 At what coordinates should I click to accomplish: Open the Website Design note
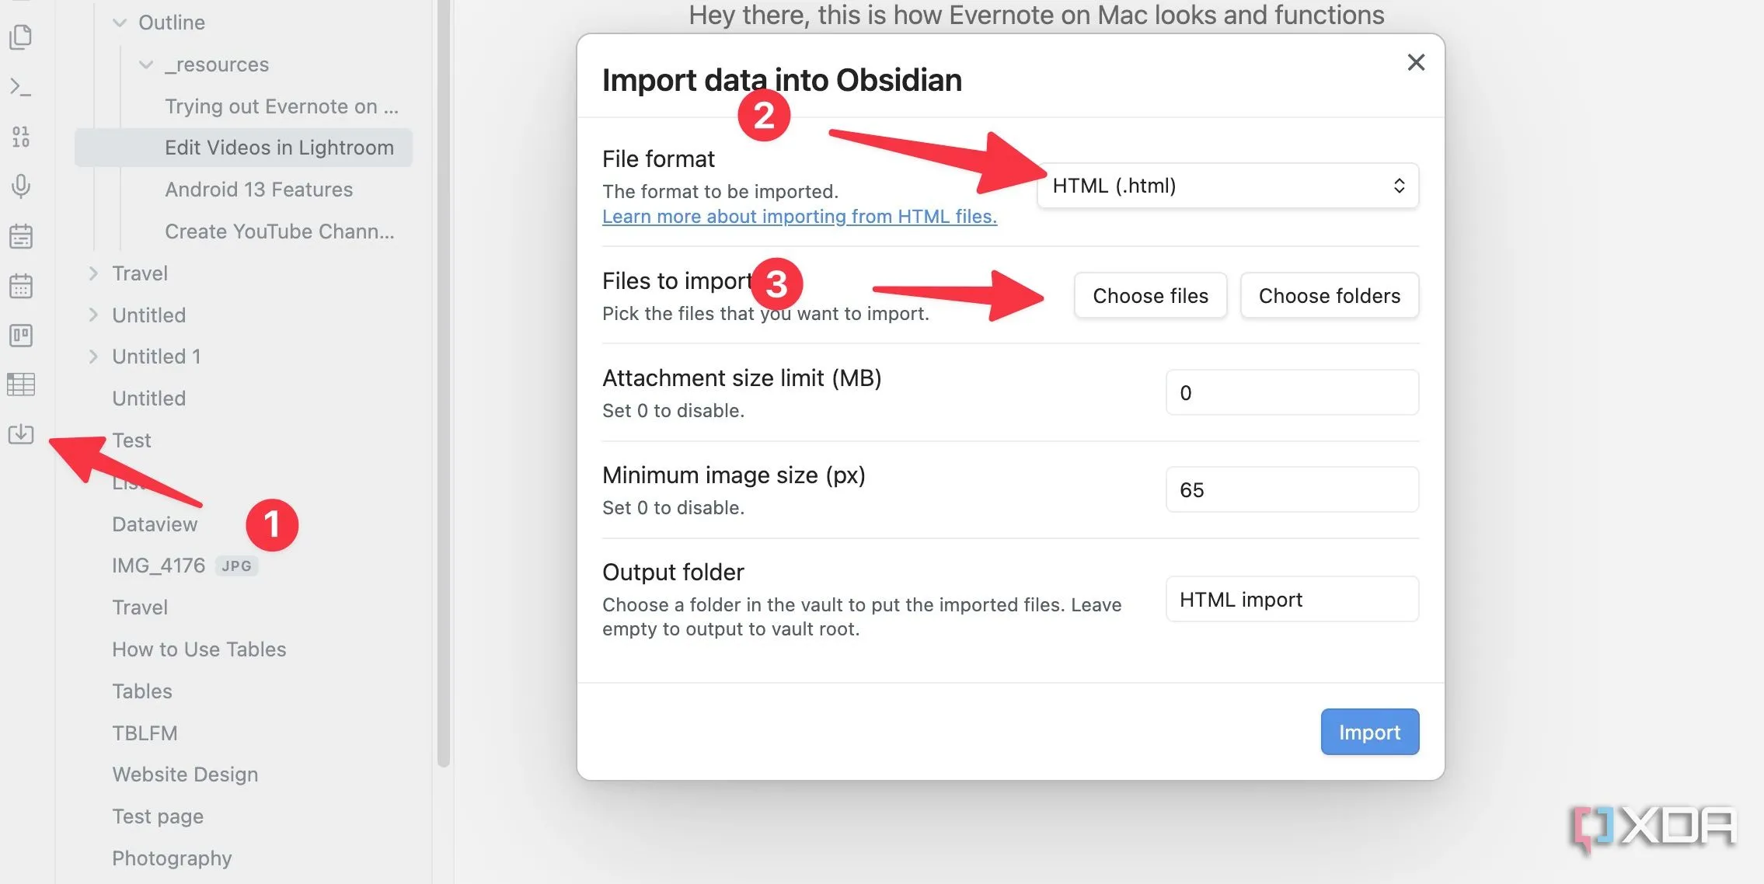coord(185,774)
